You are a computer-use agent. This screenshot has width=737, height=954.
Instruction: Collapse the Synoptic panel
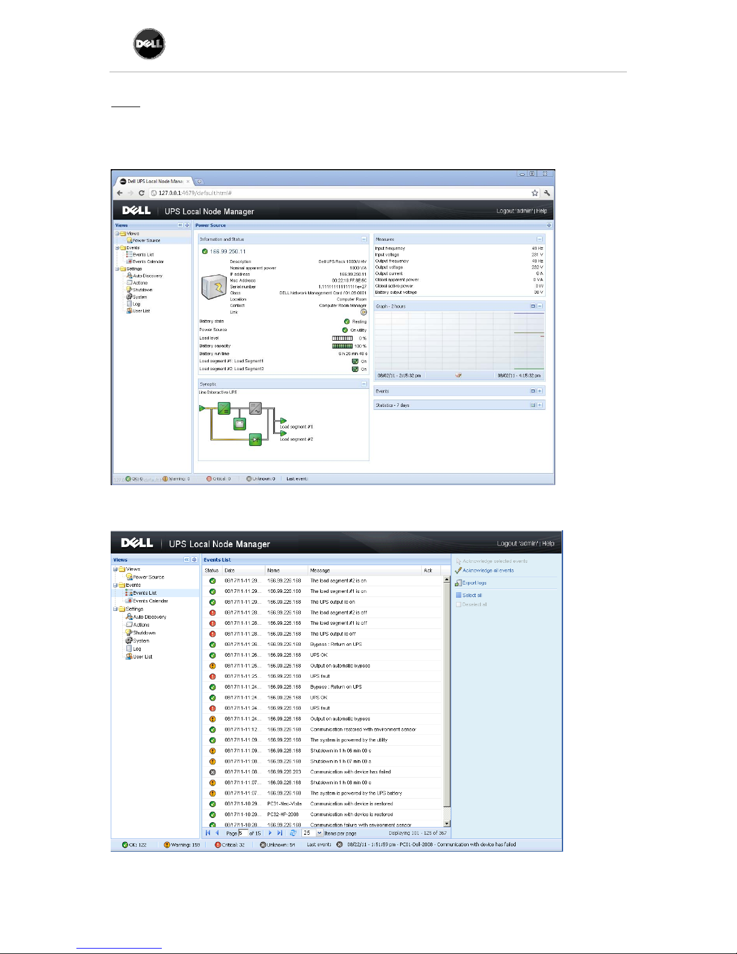[x=364, y=384]
